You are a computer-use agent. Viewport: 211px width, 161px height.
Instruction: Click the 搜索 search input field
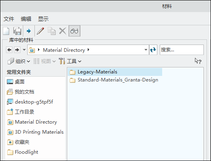click(x=182, y=50)
